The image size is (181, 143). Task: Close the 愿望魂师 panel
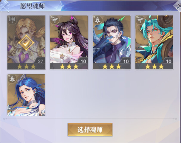(178, 6)
